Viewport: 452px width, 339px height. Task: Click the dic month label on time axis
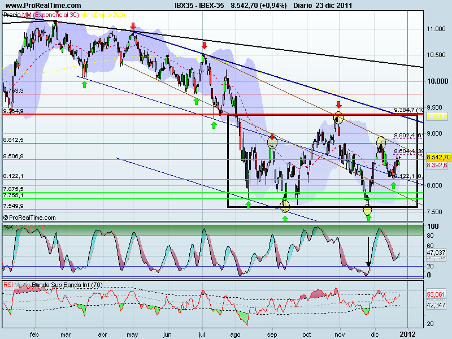pyautogui.click(x=375, y=334)
